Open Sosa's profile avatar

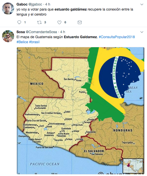click(8, 36)
